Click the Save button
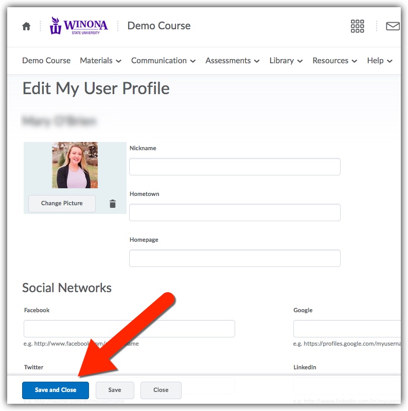Screen dimensions: 408x411 tap(115, 390)
